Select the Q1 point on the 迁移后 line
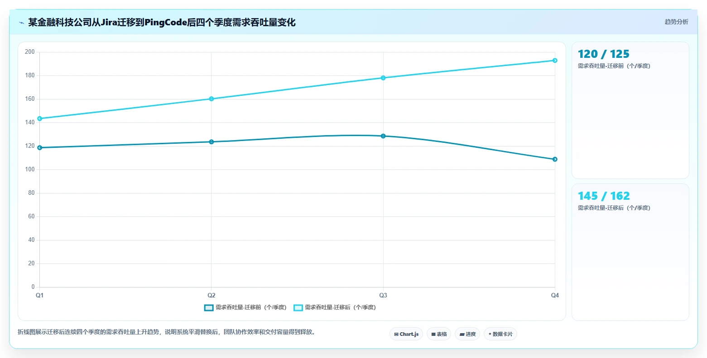707x358 pixels. tap(40, 118)
